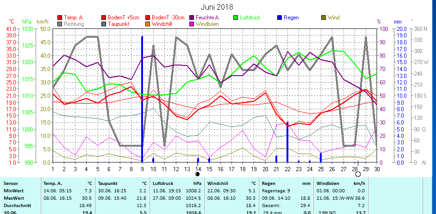Click the full-moon circle icon below day 28

[x=358, y=174]
